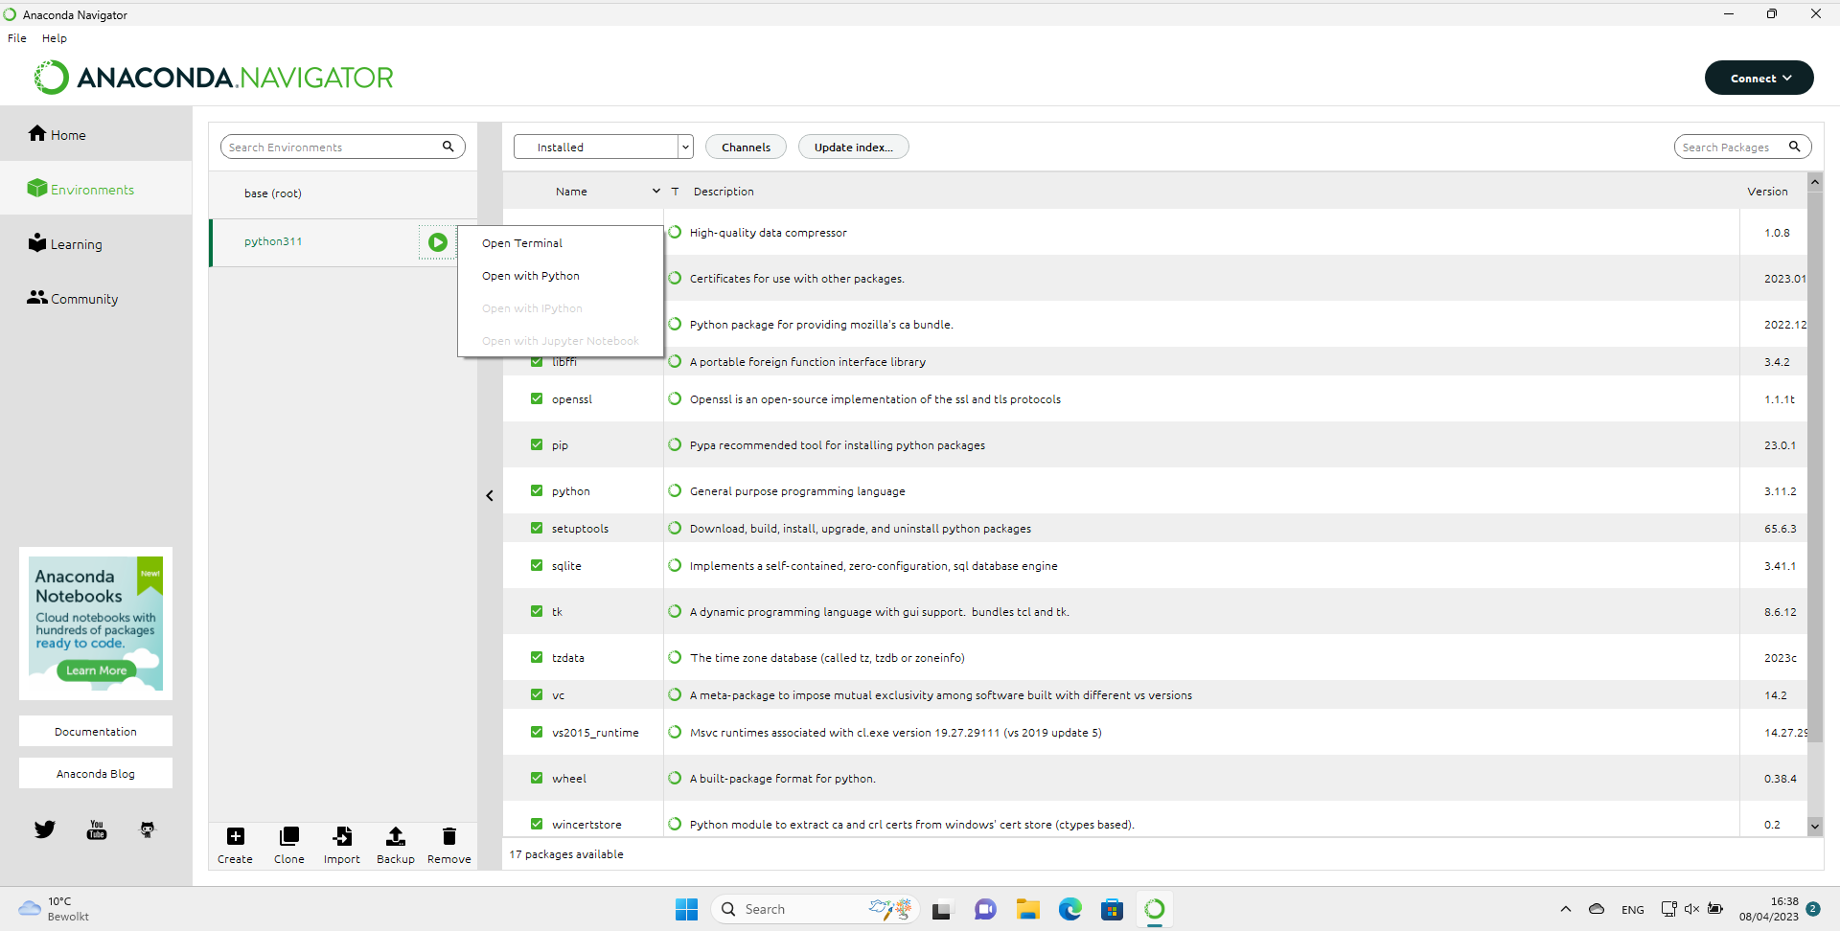Viewport: 1840px width, 931px height.
Task: Open the clock and date in the taskbar
Action: point(1769,909)
